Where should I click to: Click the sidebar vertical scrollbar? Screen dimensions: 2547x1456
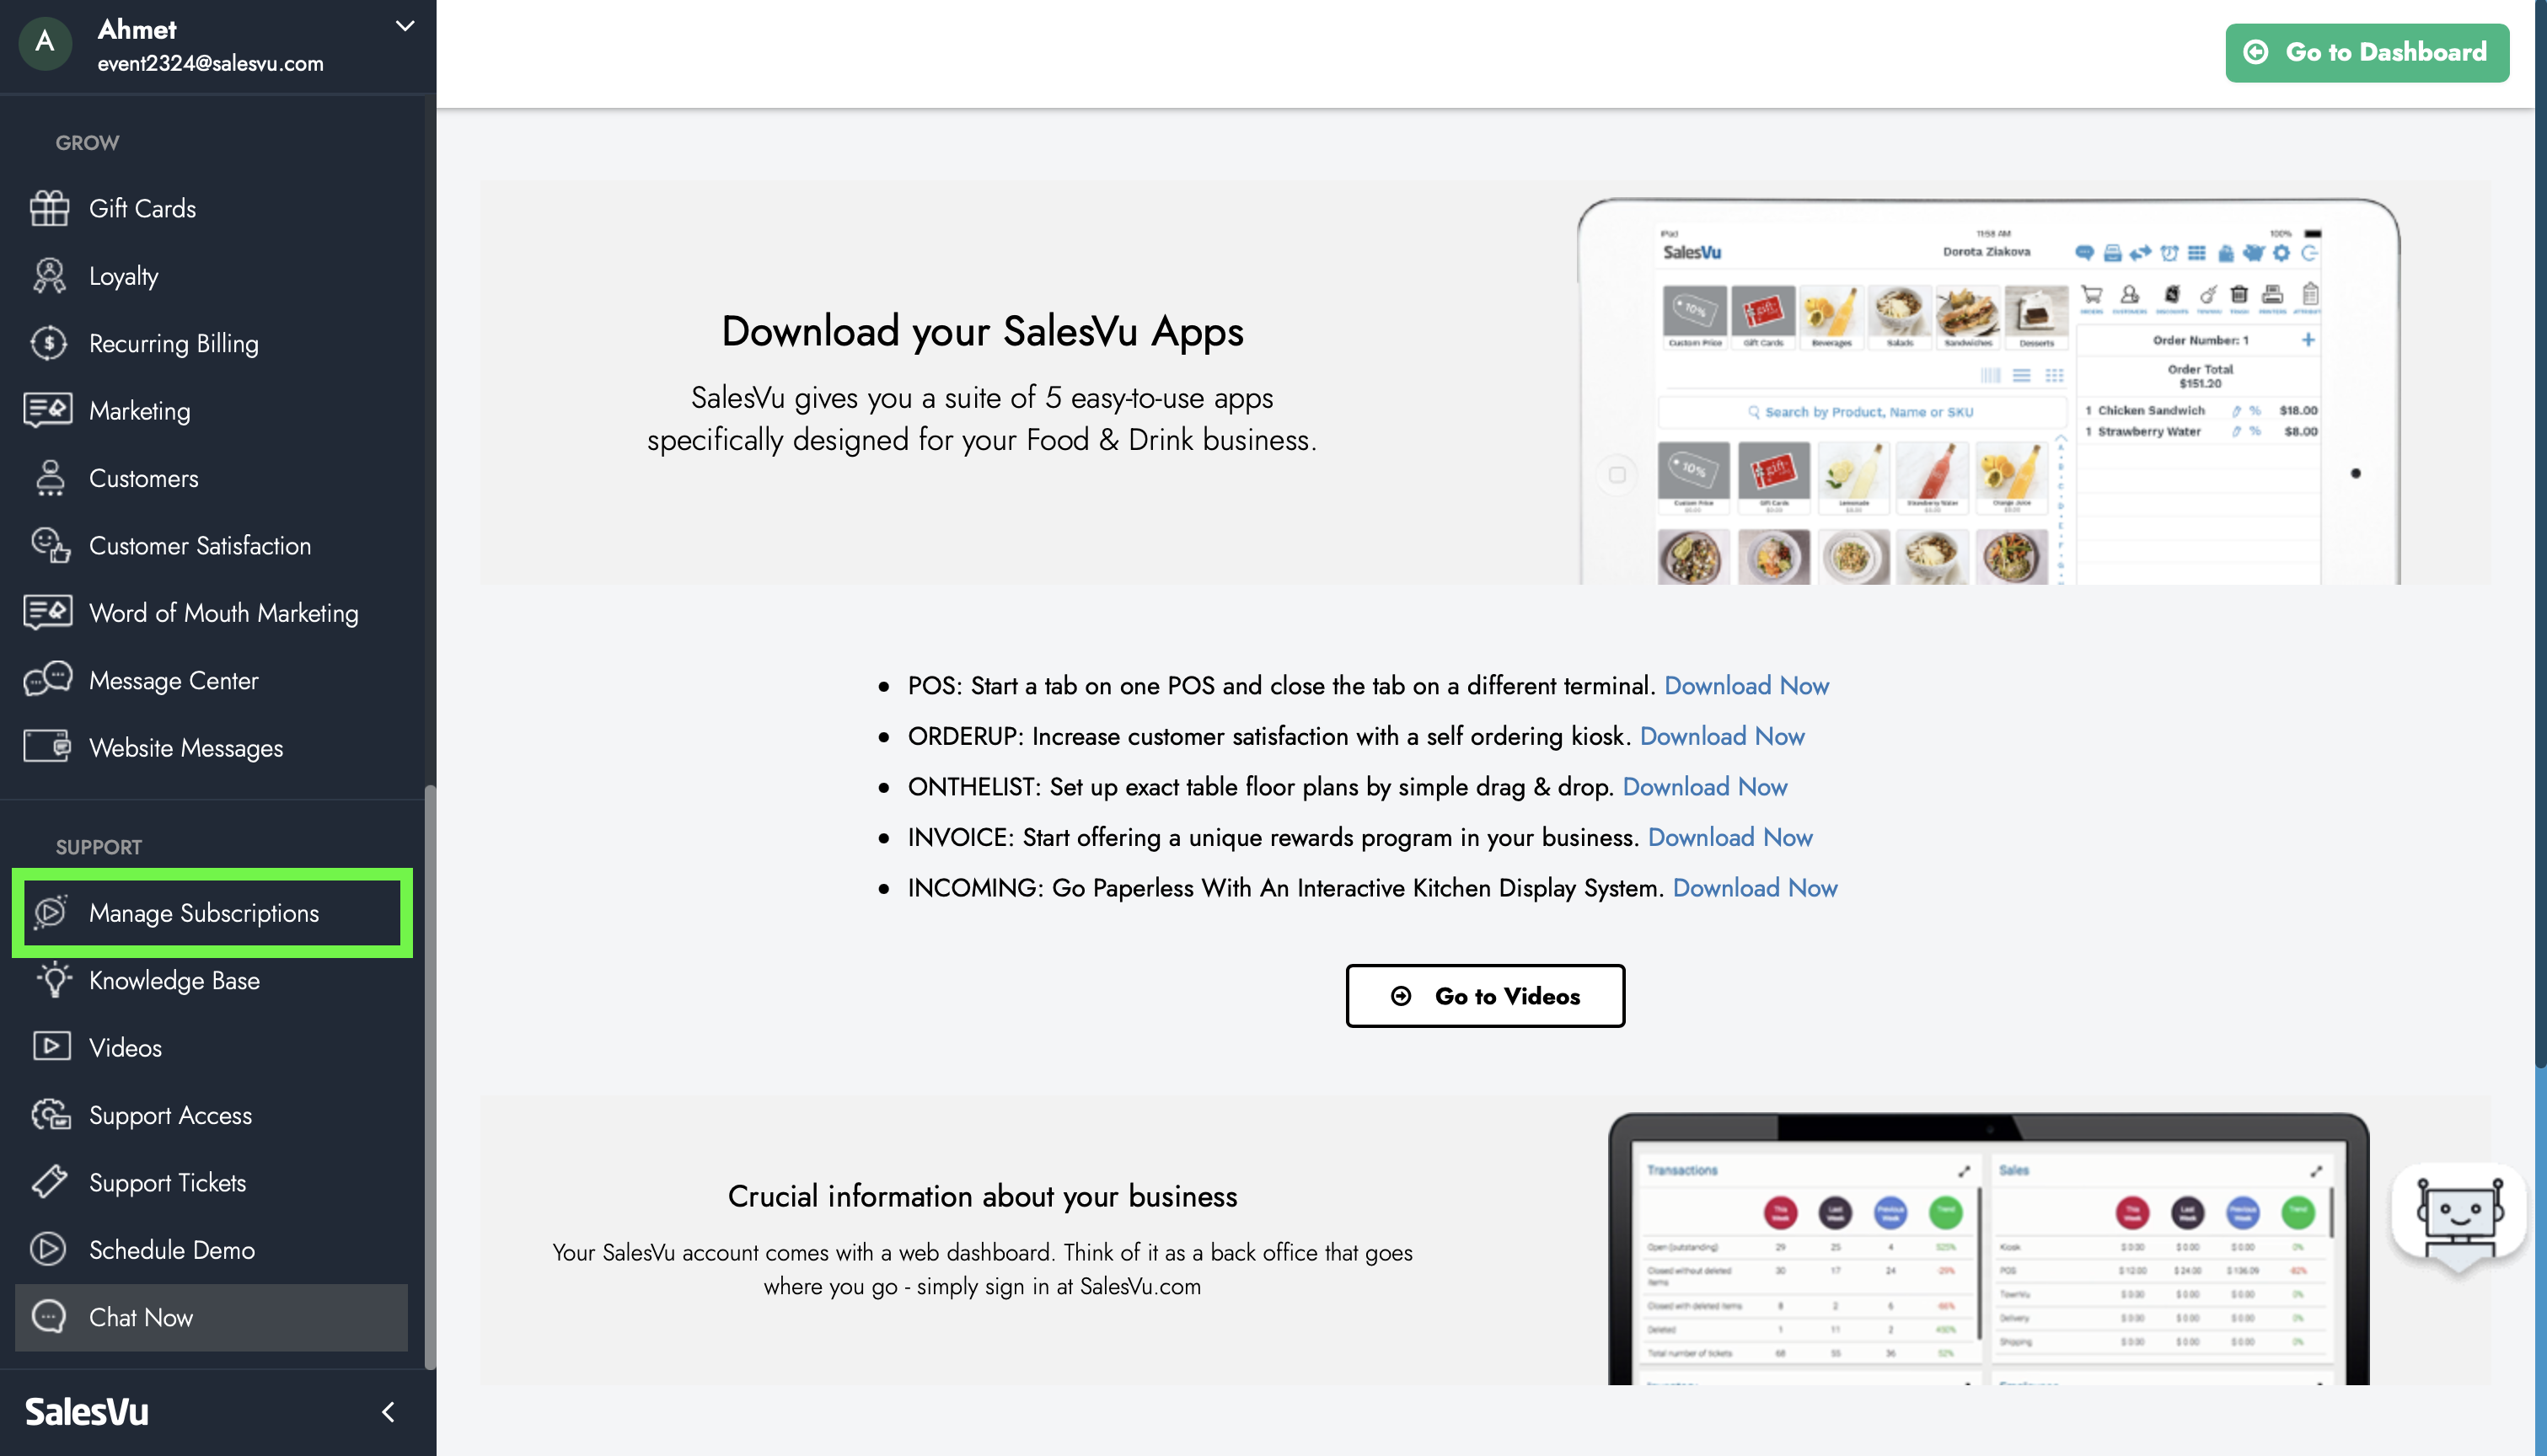click(430, 1075)
